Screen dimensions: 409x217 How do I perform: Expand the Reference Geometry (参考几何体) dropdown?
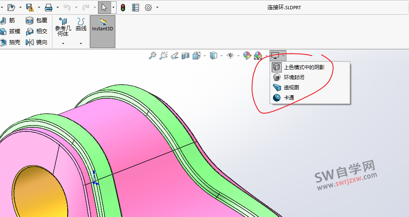[63, 43]
